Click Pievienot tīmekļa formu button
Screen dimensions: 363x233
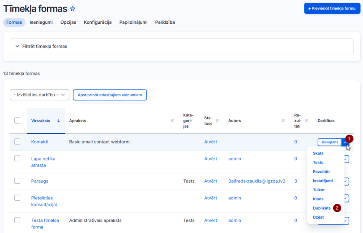[x=332, y=9]
